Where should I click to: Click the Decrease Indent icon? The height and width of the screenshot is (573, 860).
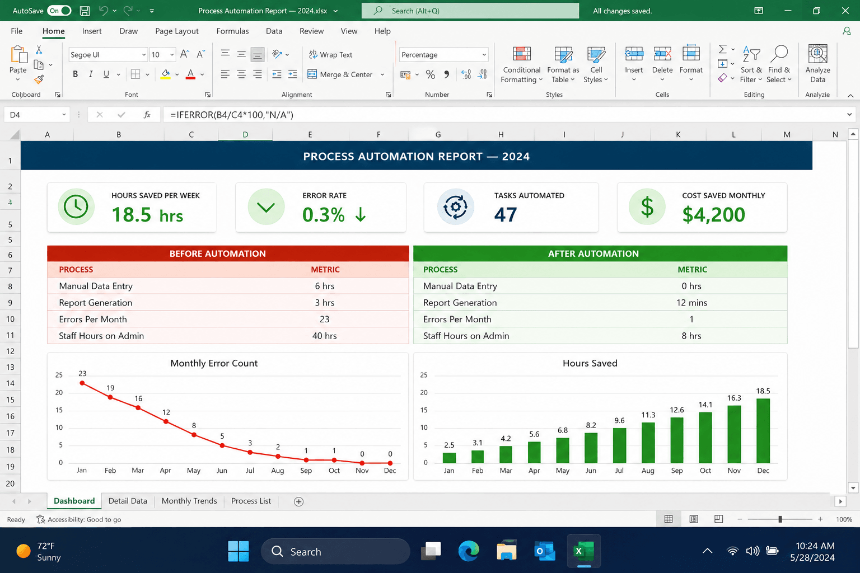[277, 74]
